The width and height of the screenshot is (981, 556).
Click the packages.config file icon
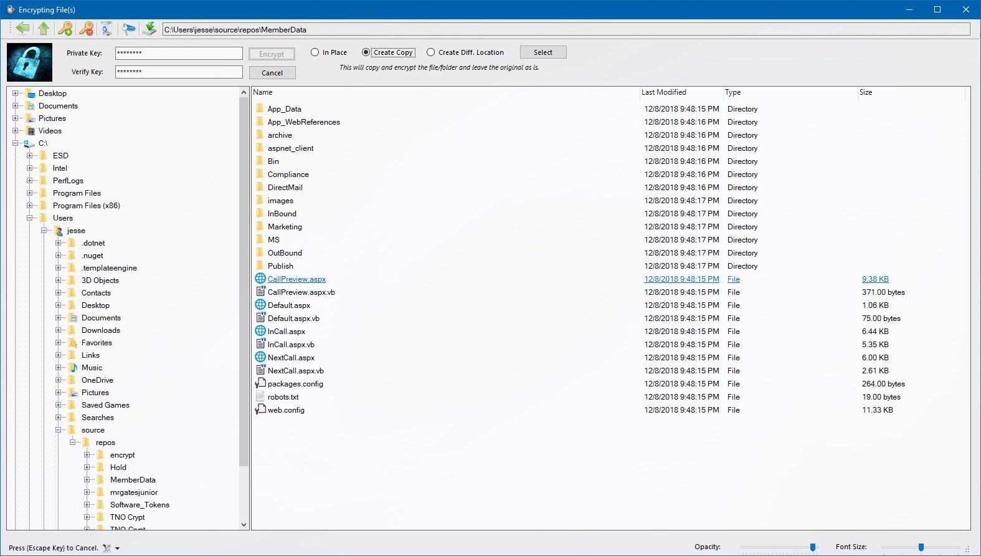click(260, 383)
